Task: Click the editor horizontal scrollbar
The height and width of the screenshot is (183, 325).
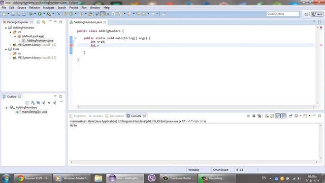Action: pyautogui.click(x=196, y=107)
